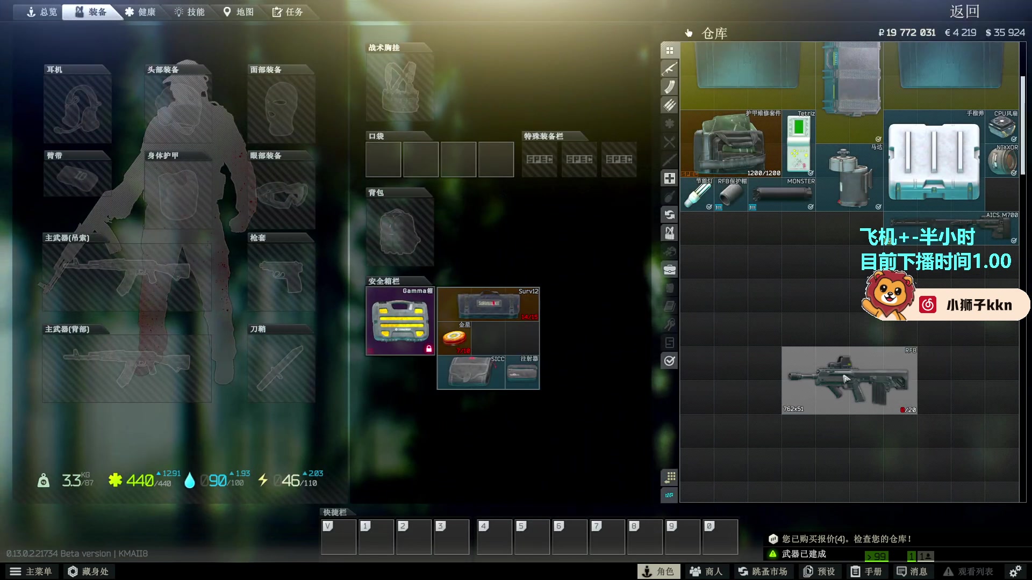This screenshot has width=1032, height=580.
Task: Click quick bar slot 5
Action: [532, 536]
